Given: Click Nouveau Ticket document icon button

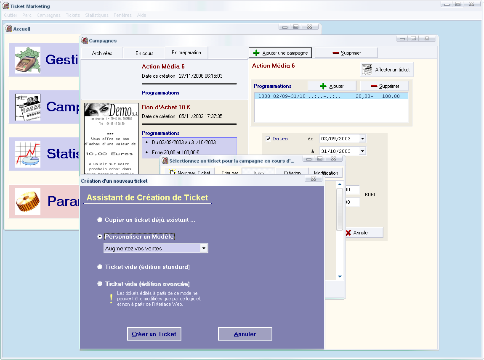Looking at the screenshot, I should pos(190,173).
